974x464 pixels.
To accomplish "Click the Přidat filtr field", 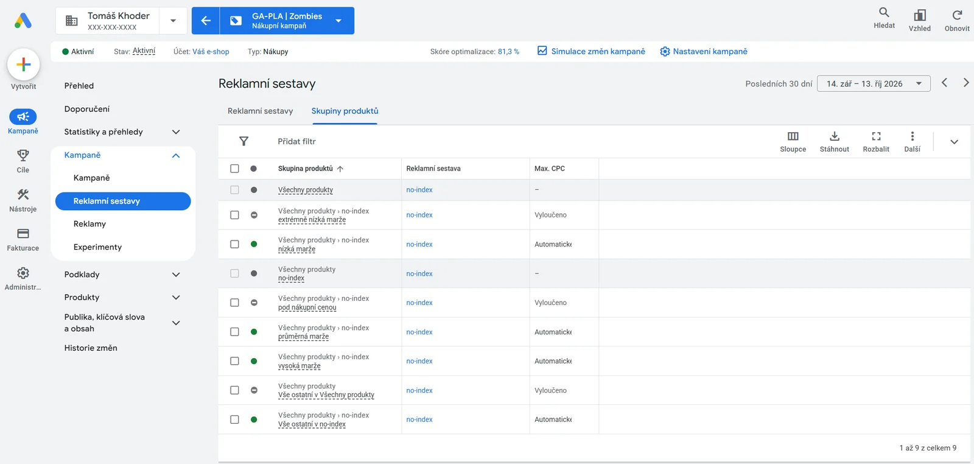I will (296, 141).
